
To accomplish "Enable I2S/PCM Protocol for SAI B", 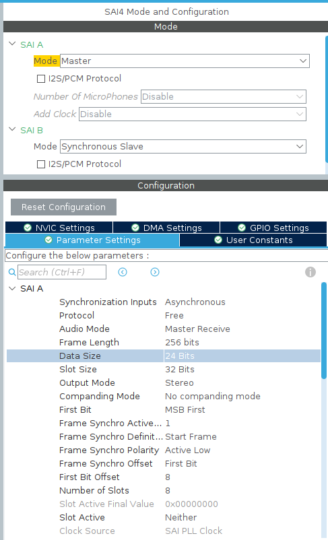I will (40, 164).
